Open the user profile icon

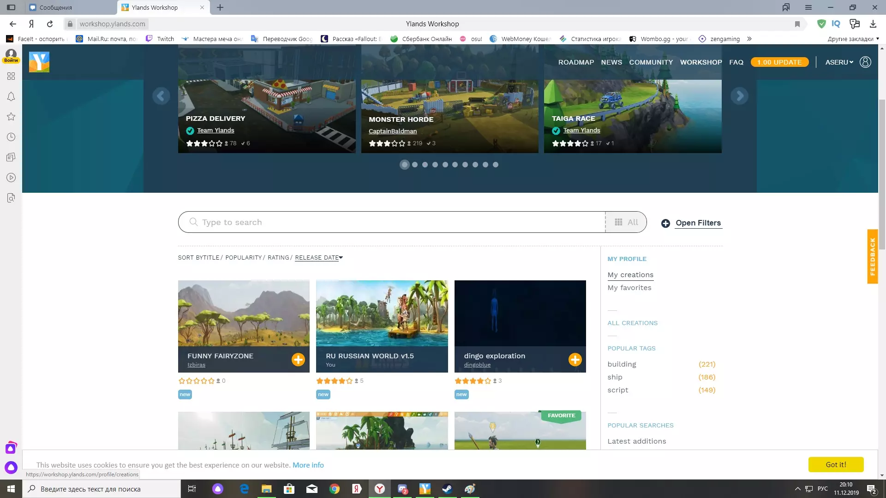pos(865,62)
